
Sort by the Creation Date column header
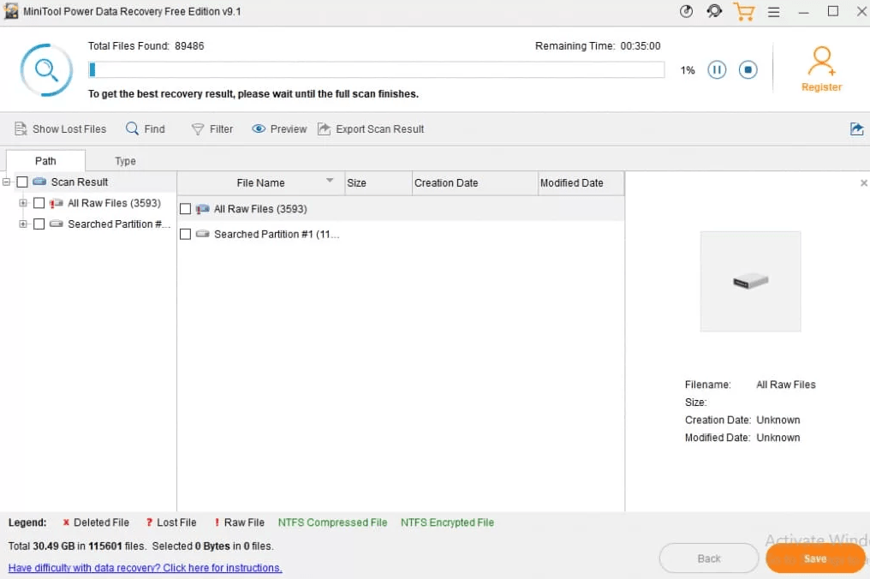click(x=474, y=183)
